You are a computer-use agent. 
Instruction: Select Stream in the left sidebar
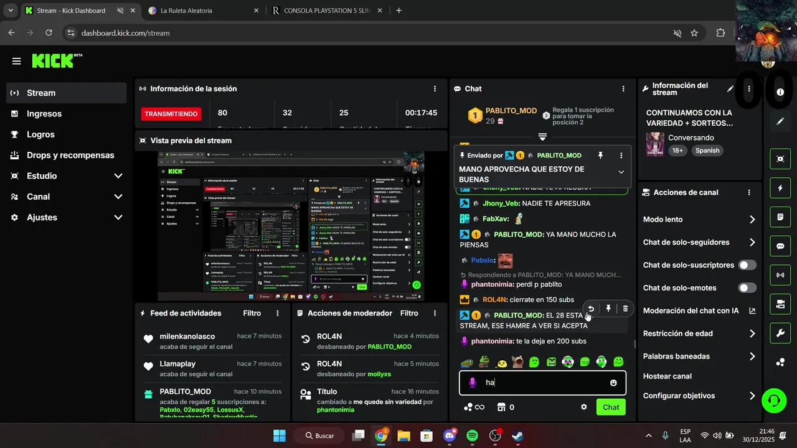[67, 93]
